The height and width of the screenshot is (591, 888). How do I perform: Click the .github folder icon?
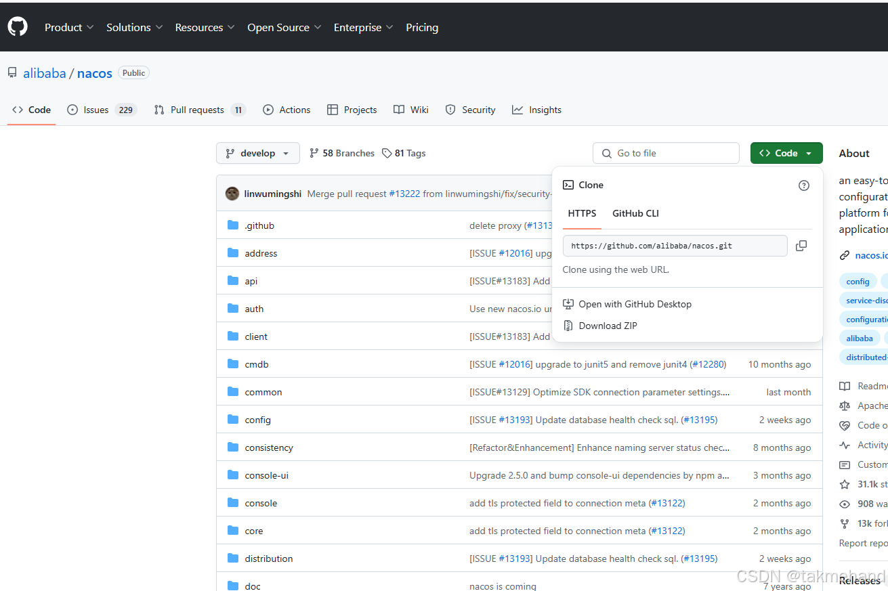point(233,225)
